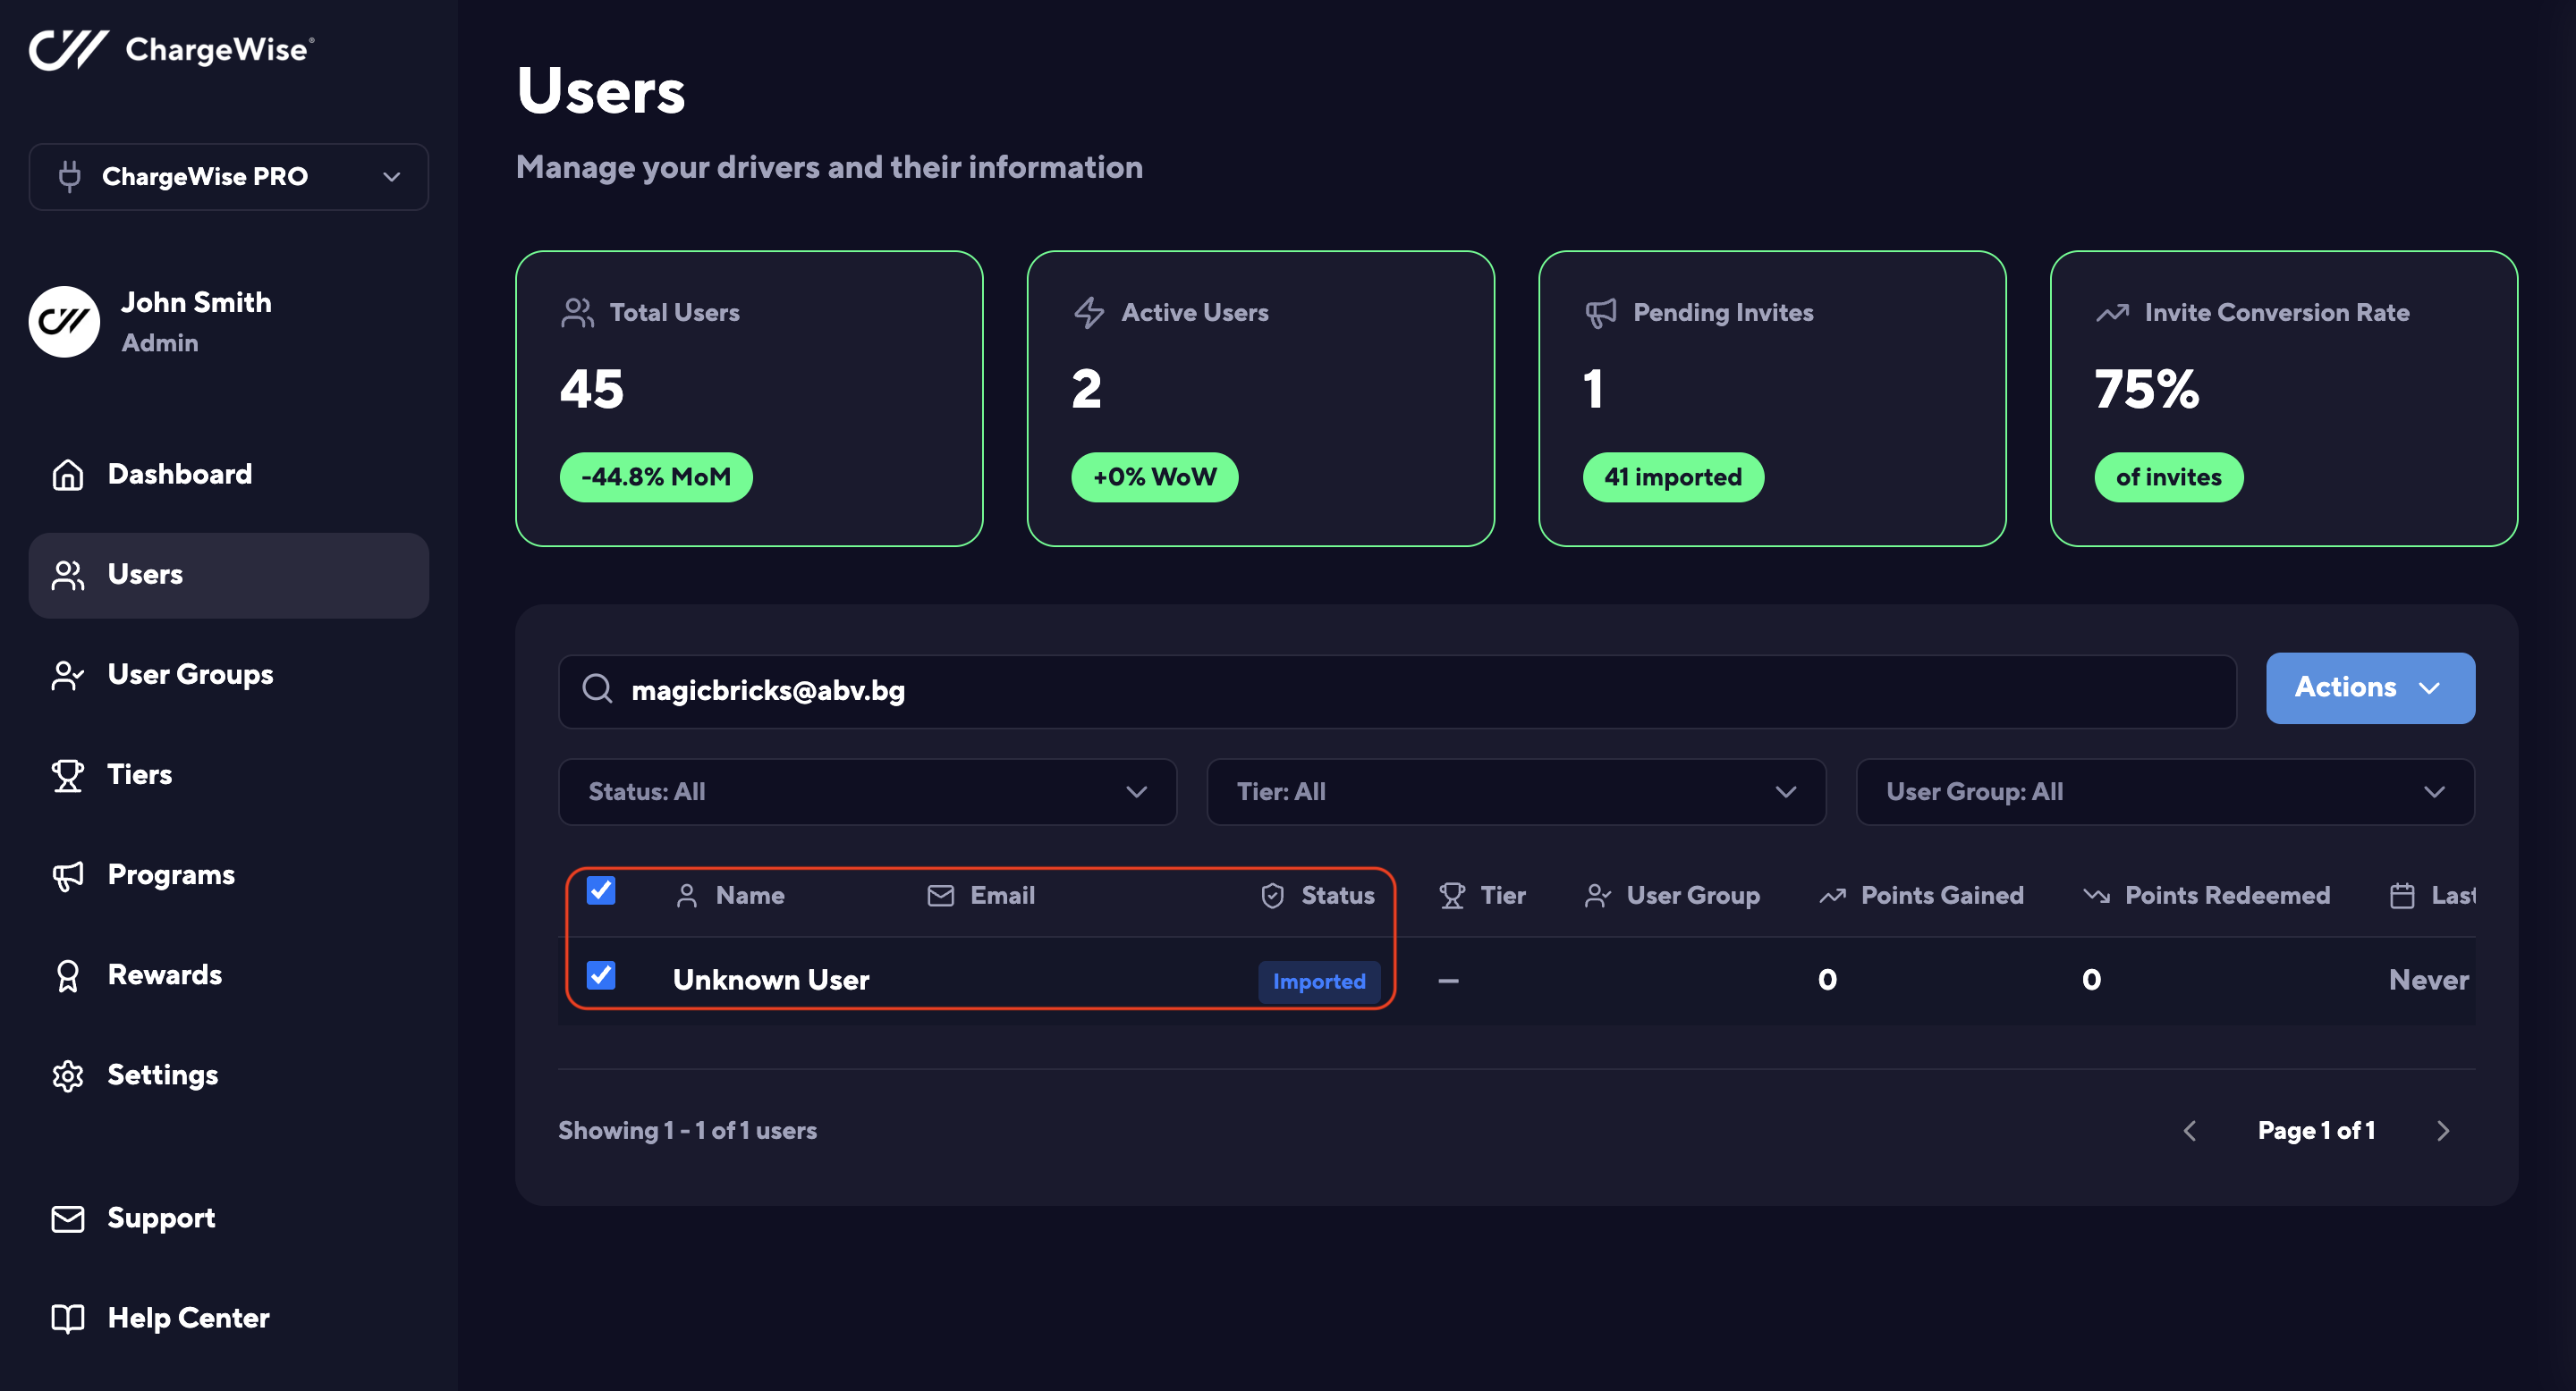Open the Help Center link
2576x1391 pixels.
(x=188, y=1318)
